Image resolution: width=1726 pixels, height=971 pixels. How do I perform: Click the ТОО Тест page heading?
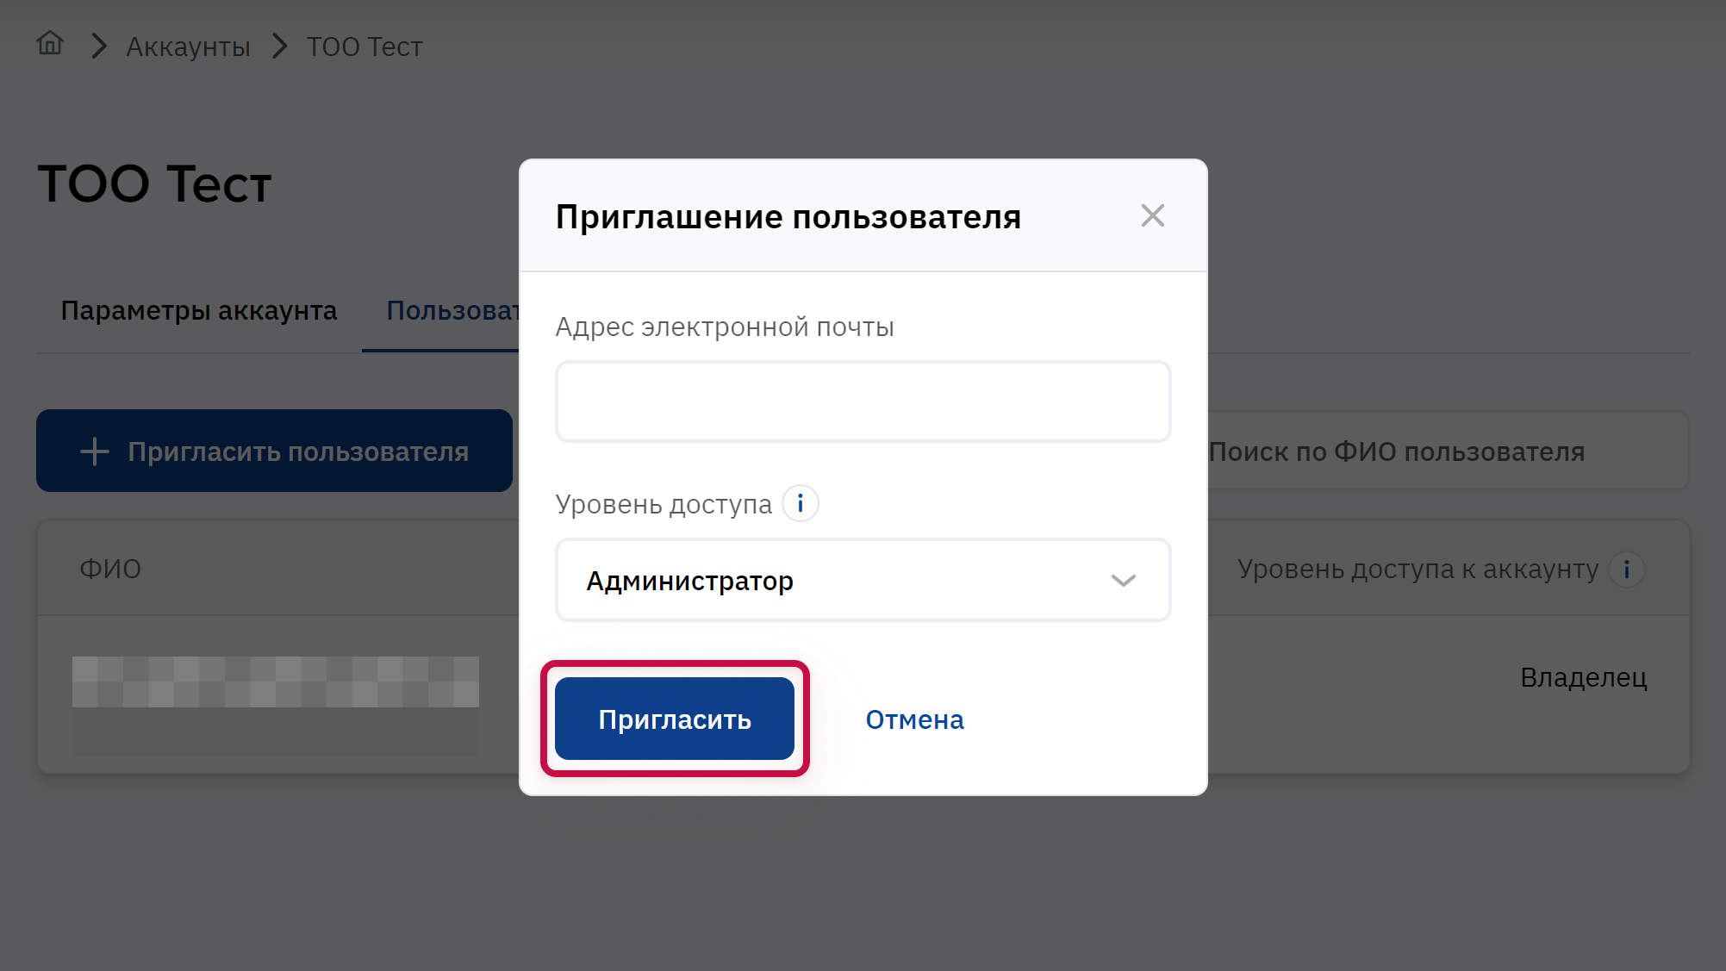point(155,184)
